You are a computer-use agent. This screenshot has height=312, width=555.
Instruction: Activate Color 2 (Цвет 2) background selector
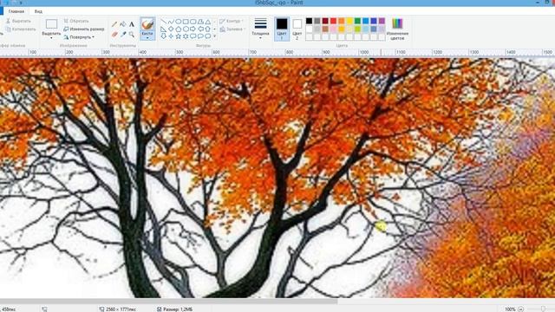[x=297, y=29]
